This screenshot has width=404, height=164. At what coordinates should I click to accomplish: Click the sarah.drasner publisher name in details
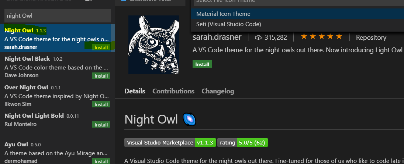pyautogui.click(x=217, y=37)
